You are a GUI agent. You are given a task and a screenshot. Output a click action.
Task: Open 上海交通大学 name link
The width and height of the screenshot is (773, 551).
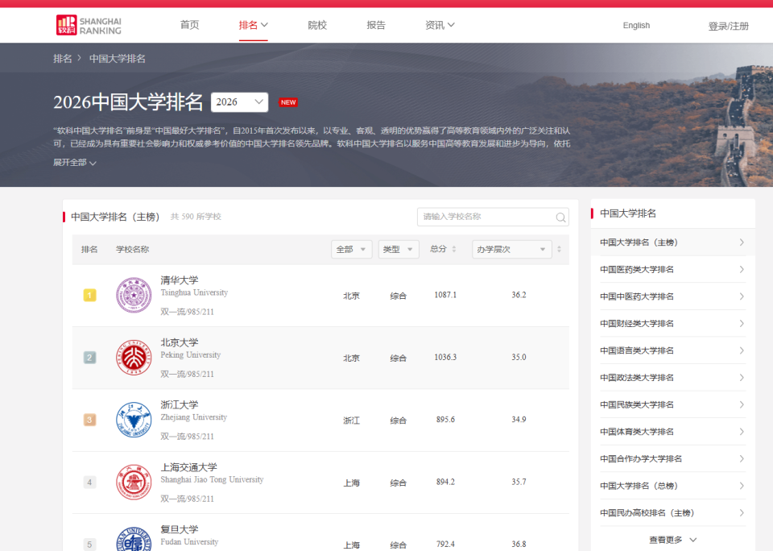click(x=188, y=467)
